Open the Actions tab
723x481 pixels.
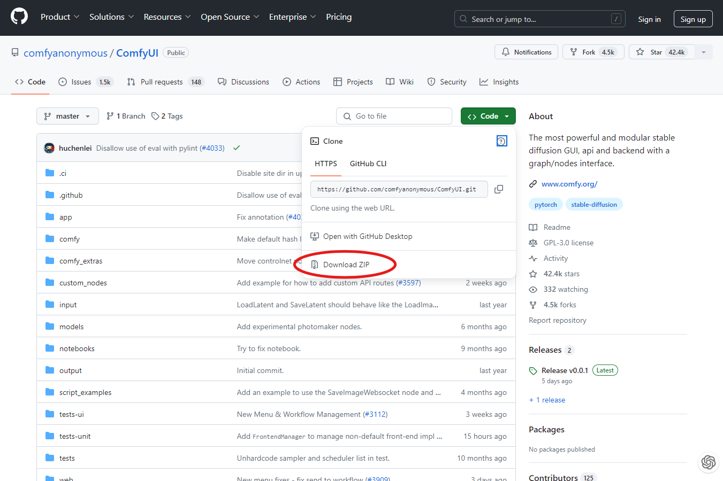coord(301,82)
